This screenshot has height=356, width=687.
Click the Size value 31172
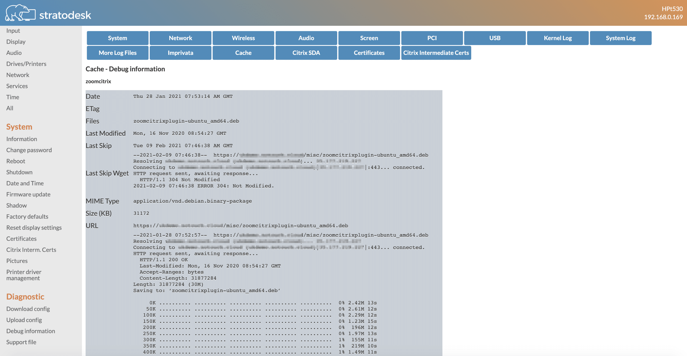tap(141, 214)
